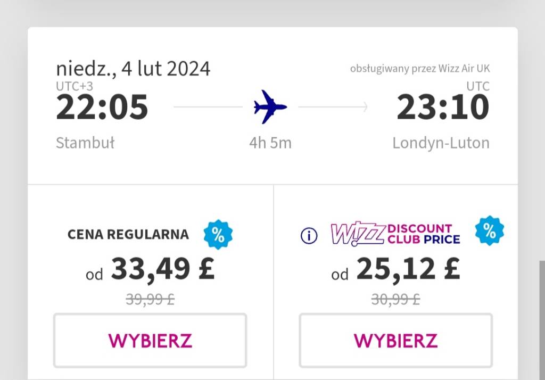Click the crossed-out 39,99 £ price
The height and width of the screenshot is (380, 545).
pos(150,299)
